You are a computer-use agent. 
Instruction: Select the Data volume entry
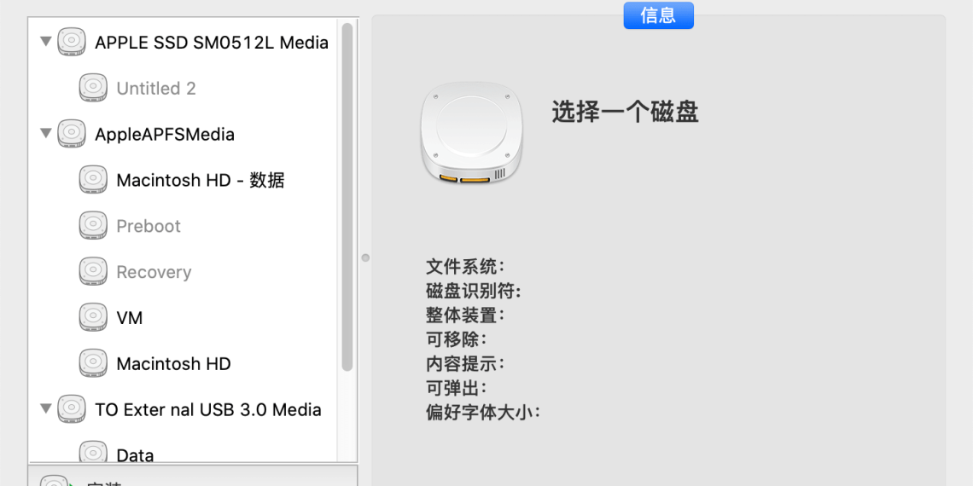[x=135, y=454]
